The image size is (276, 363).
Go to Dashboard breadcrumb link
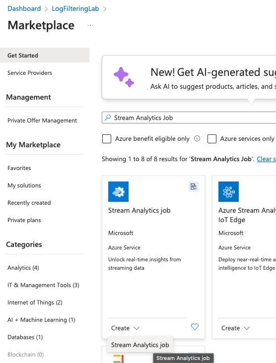pyautogui.click(x=24, y=8)
